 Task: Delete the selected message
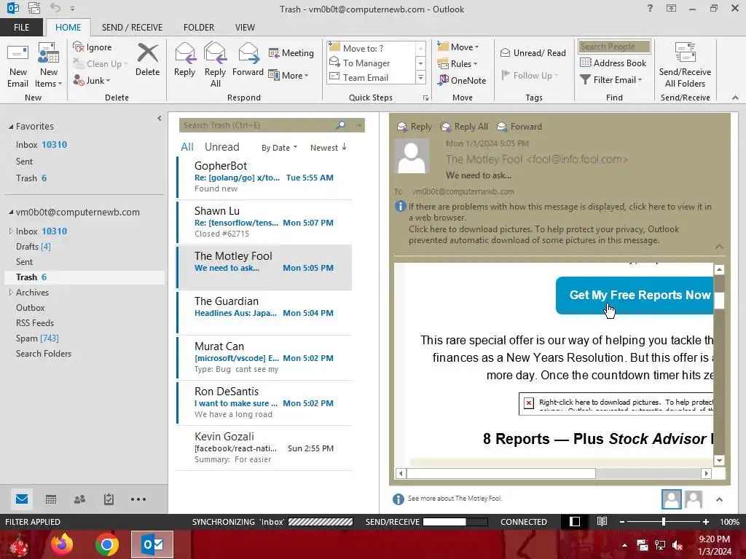coord(147,60)
